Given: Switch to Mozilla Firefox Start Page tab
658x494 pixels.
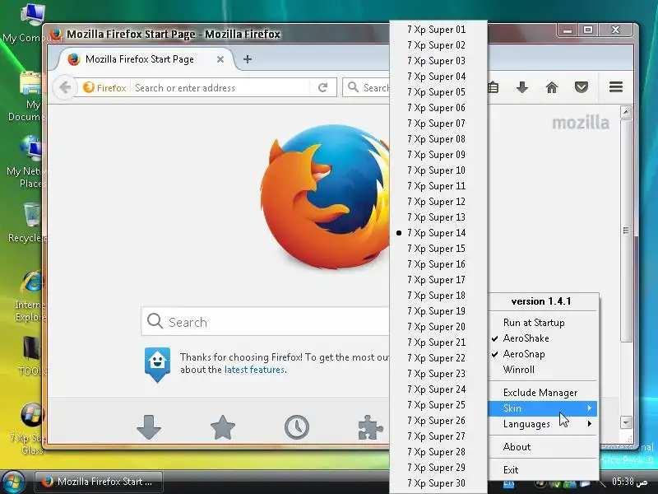Looking at the screenshot, I should coord(139,59).
